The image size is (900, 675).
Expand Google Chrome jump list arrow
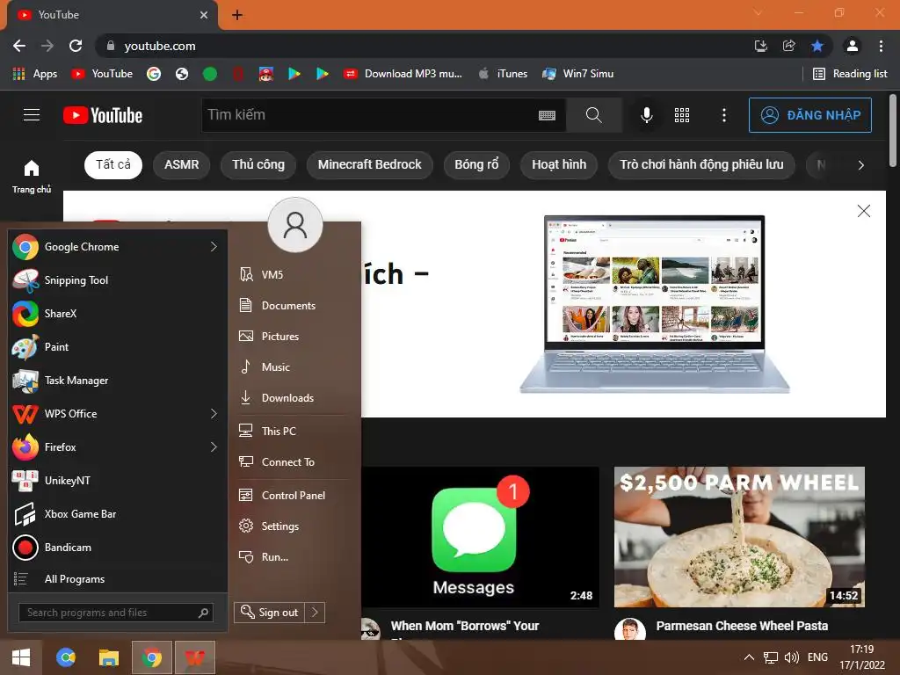tap(214, 247)
